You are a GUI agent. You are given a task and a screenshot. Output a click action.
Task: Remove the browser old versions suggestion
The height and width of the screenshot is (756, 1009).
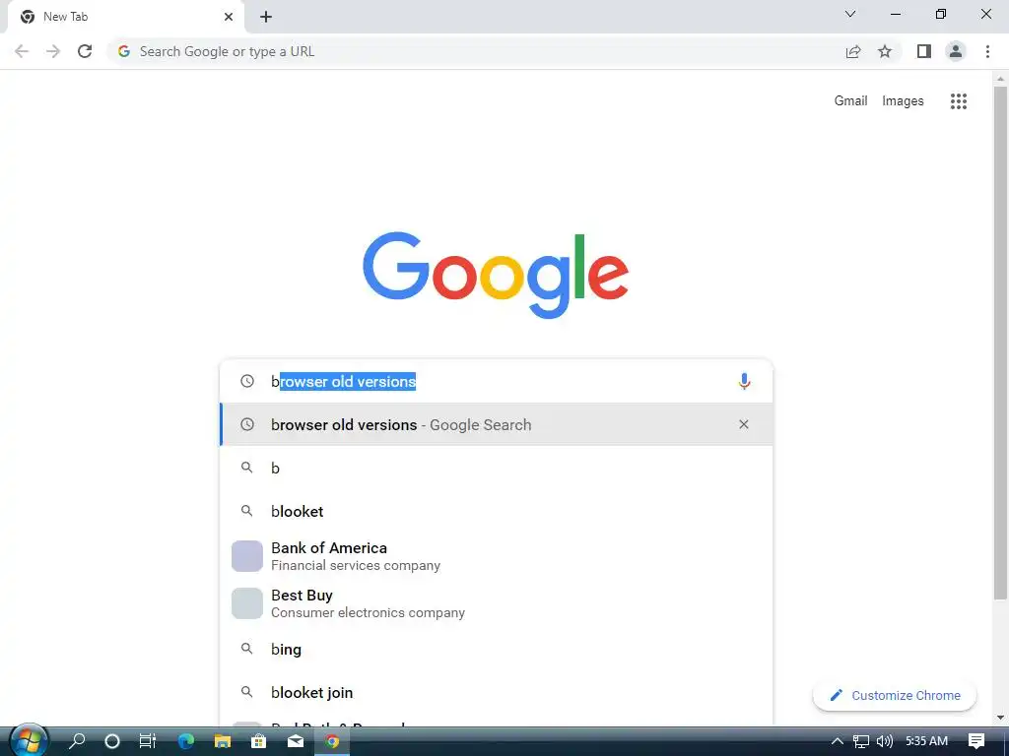(744, 424)
